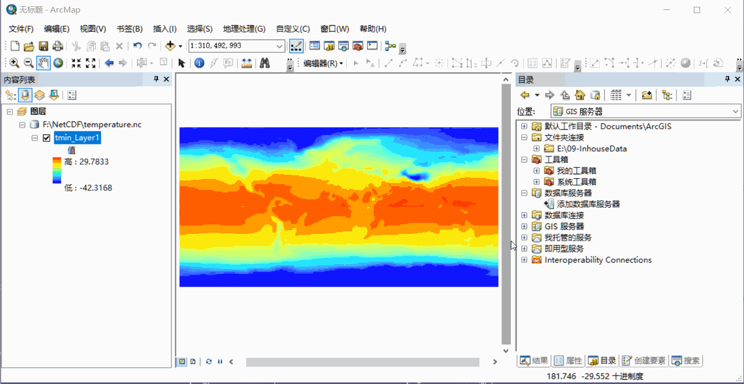Click the temperature color ramp legend

(x=56, y=171)
